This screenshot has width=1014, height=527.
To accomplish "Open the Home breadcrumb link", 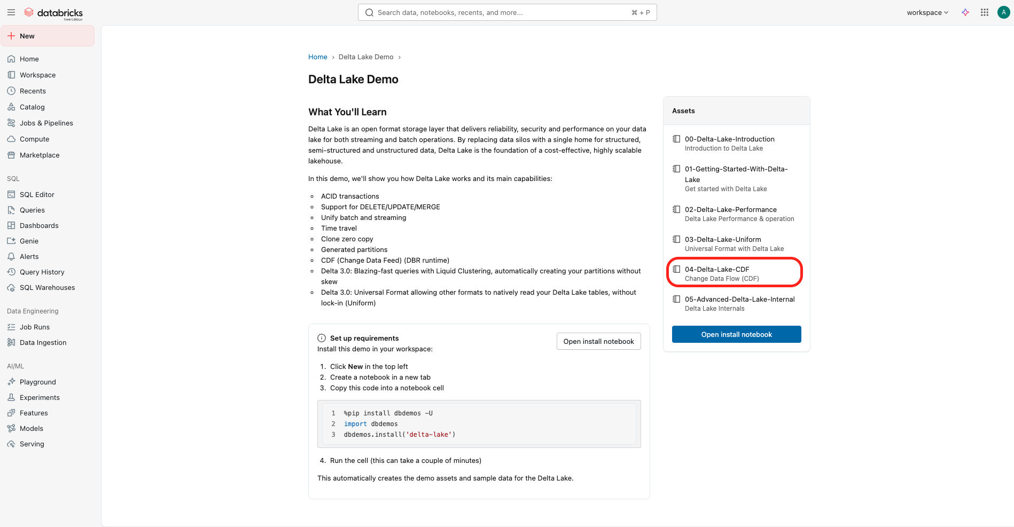I will [317, 57].
